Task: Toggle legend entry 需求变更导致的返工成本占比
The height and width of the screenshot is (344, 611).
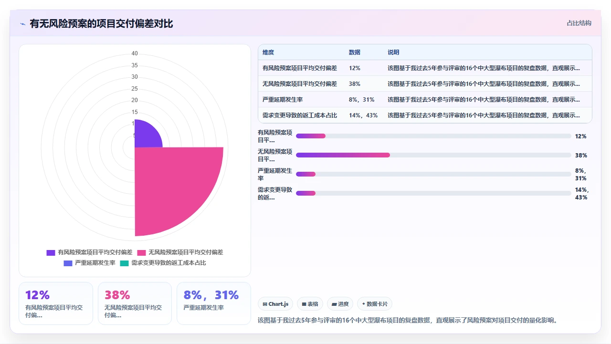Action: click(163, 263)
